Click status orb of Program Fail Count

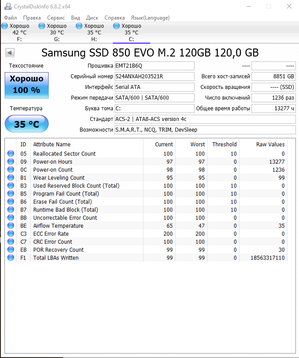(11, 193)
